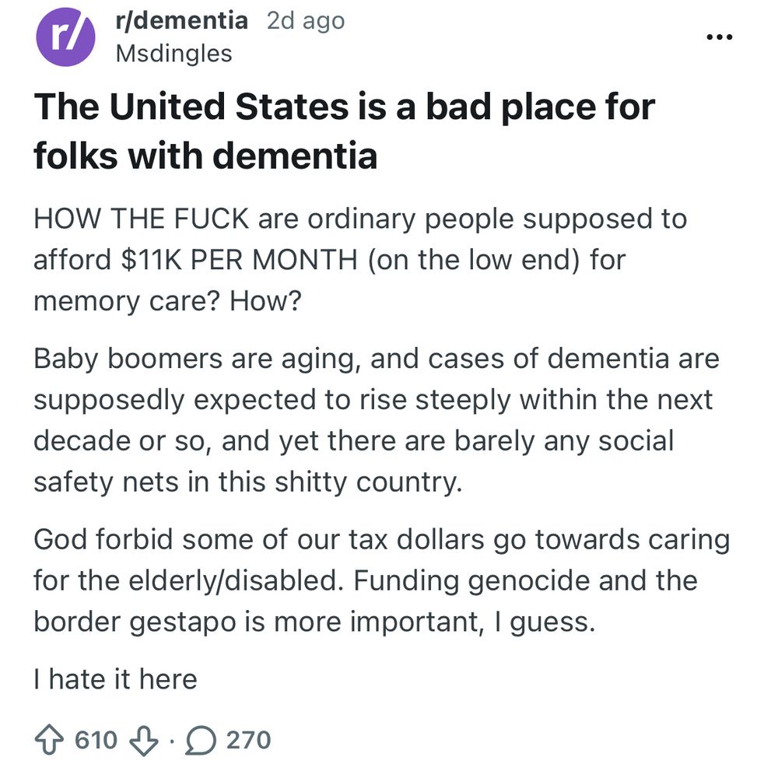Click the r/dementia community avatar icon
This screenshot has width=771, height=778.
pos(65,37)
